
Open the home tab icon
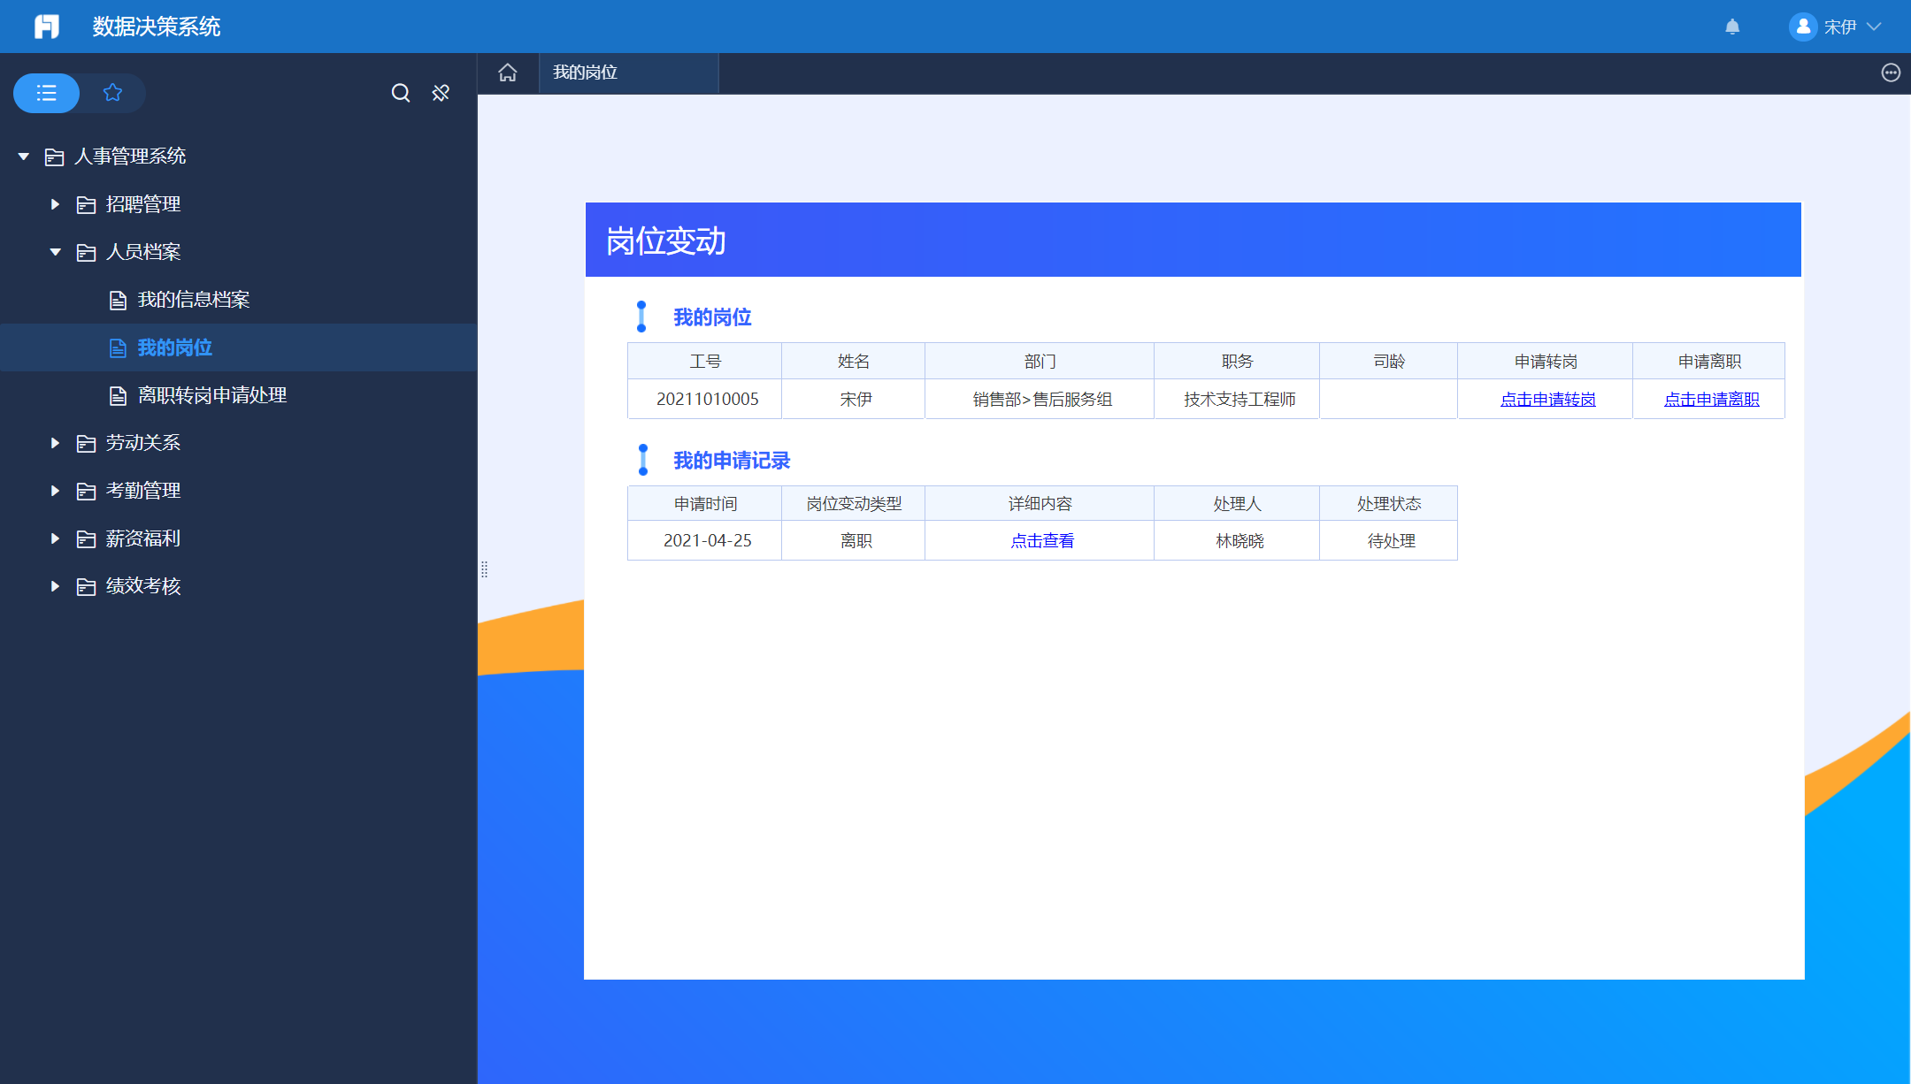click(x=508, y=73)
